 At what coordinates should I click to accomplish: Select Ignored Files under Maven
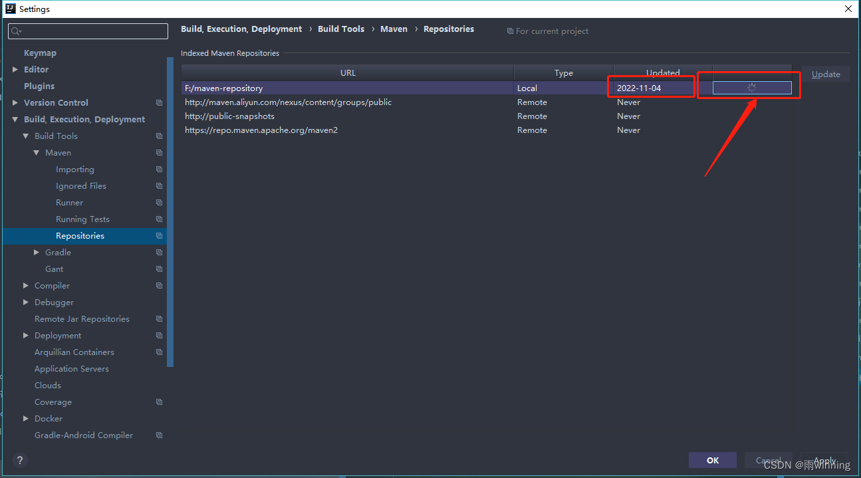tap(81, 186)
